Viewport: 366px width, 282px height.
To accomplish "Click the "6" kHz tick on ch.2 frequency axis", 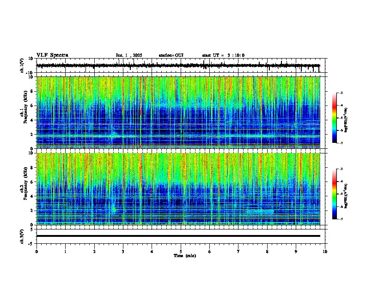I will click(x=32, y=182).
